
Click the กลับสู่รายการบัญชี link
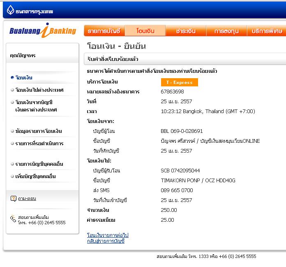[x=106, y=241]
